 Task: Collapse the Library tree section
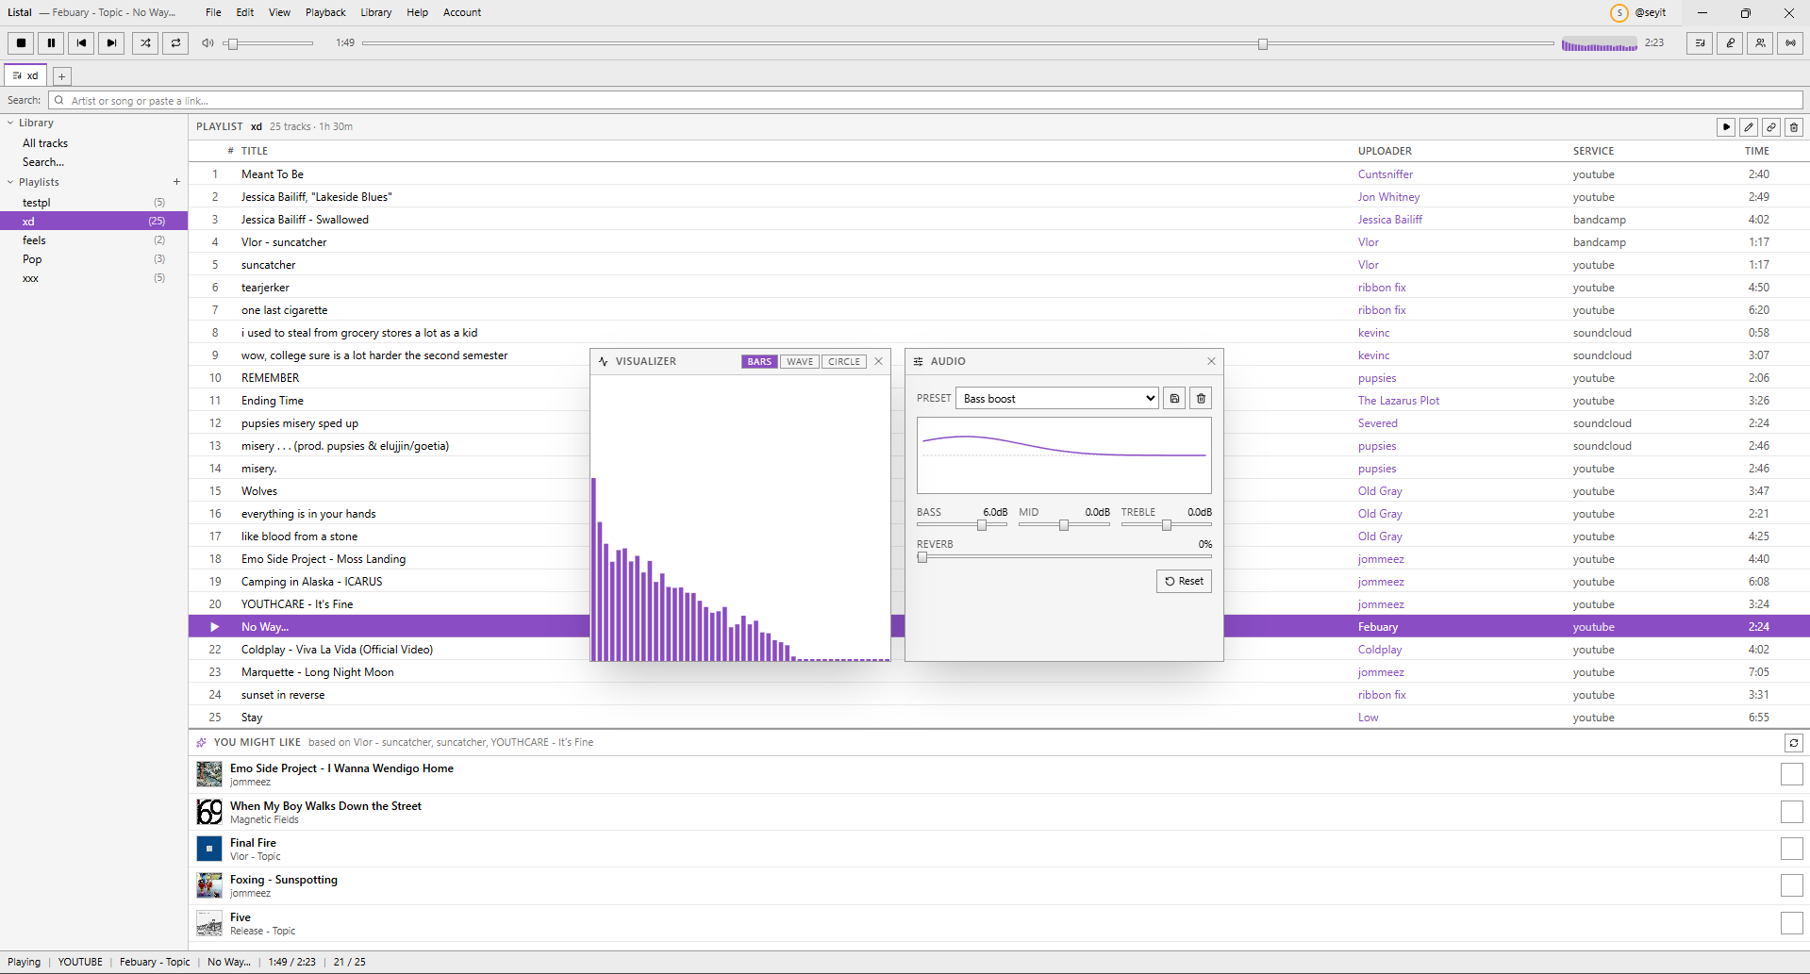coord(10,123)
